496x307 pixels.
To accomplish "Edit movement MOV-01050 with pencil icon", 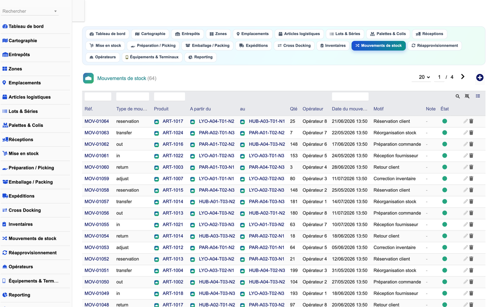I will point(465,282).
